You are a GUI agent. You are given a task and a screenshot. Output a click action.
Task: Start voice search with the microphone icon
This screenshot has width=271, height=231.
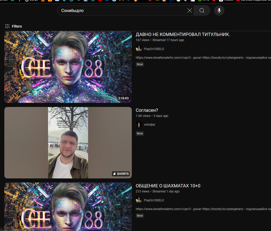point(219,10)
